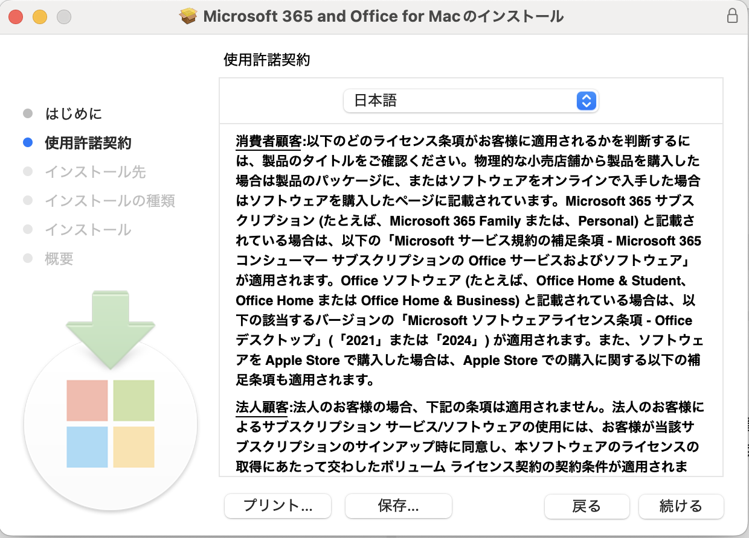Click the 保存... button
This screenshot has height=538, width=749.
click(x=399, y=506)
